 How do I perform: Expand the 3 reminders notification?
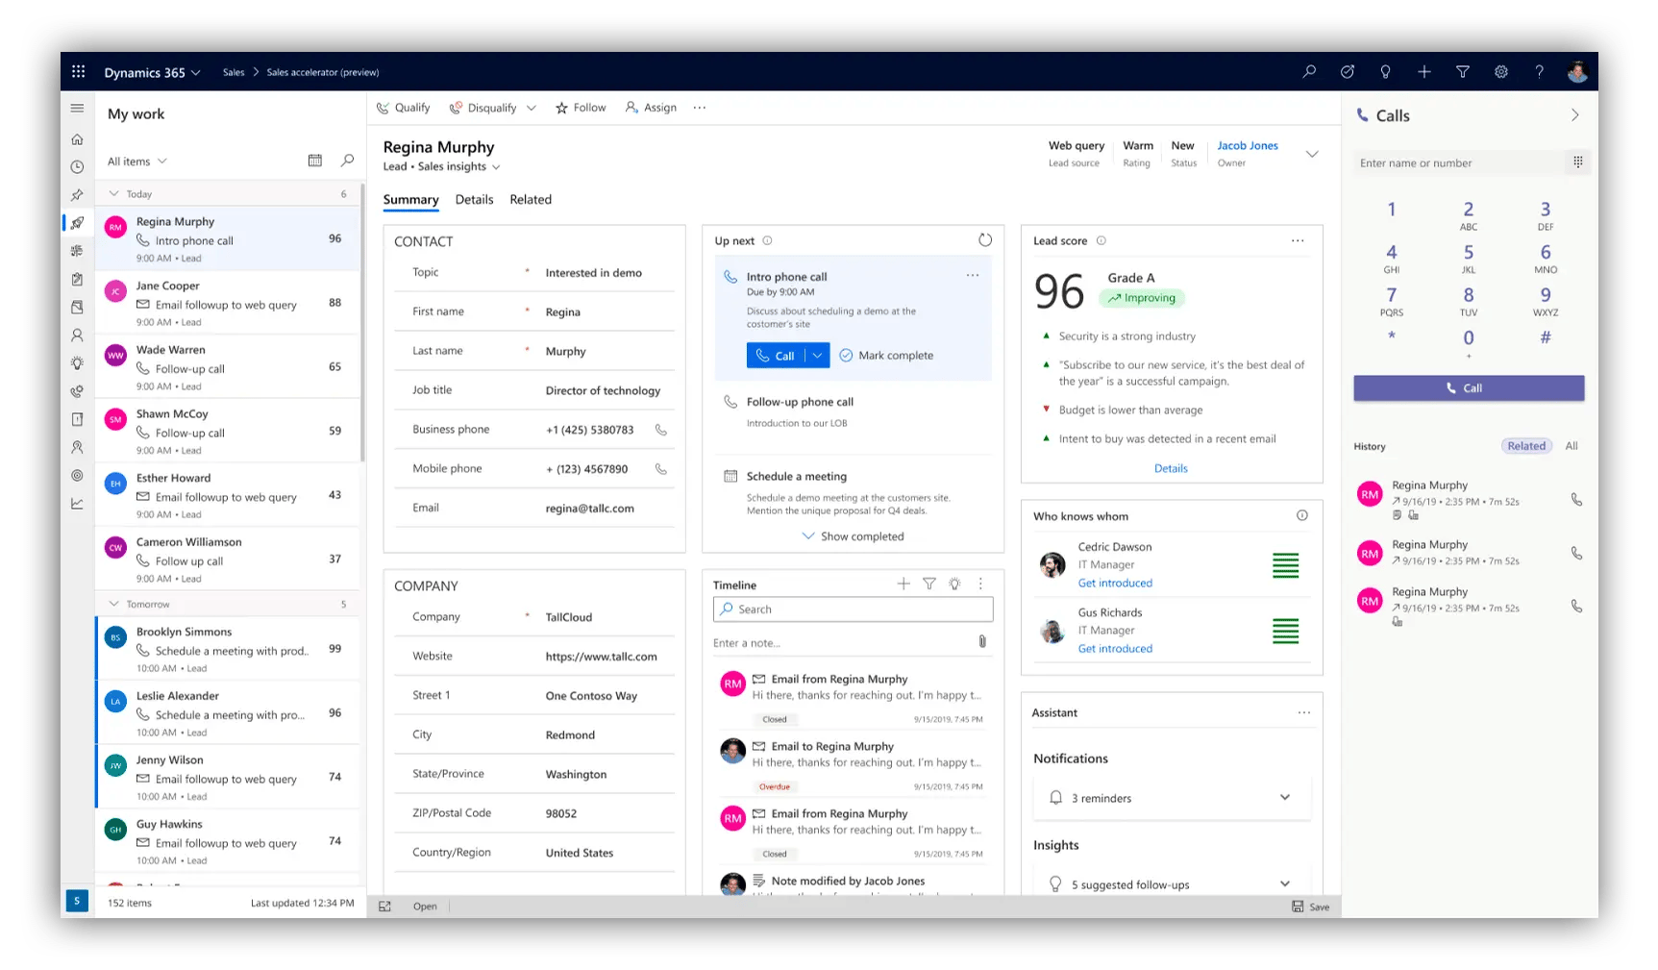[x=1285, y=798]
